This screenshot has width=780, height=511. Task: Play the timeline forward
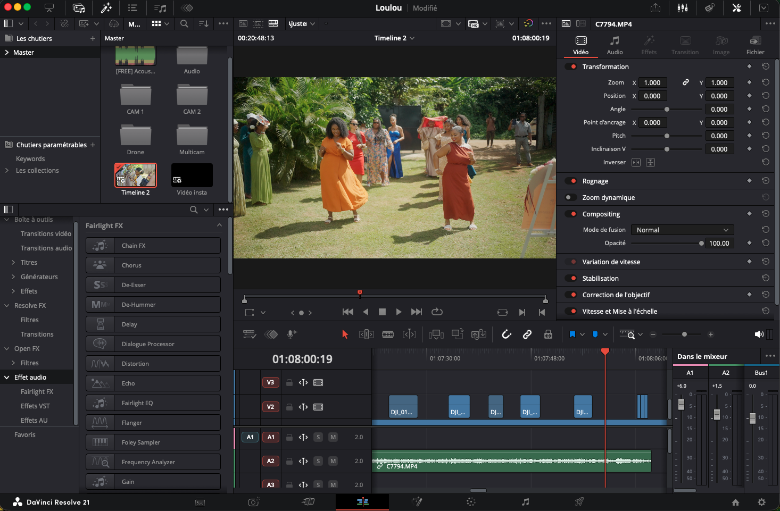[x=399, y=312]
